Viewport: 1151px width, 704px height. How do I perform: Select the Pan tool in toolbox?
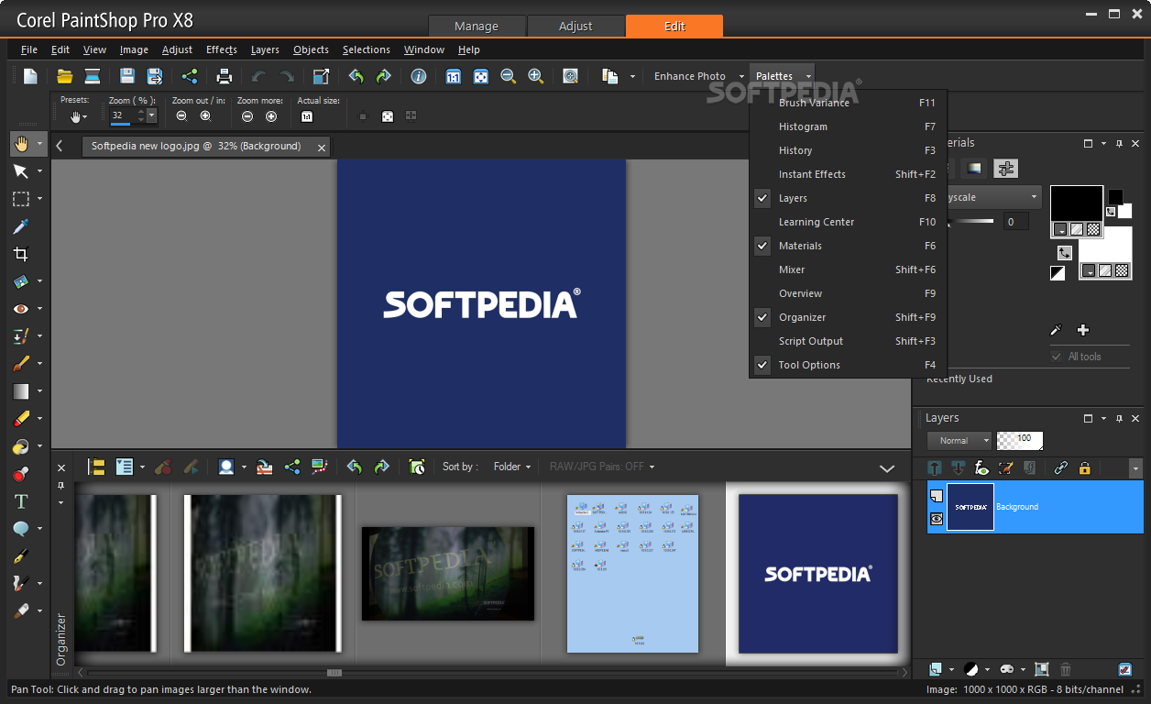(20, 144)
